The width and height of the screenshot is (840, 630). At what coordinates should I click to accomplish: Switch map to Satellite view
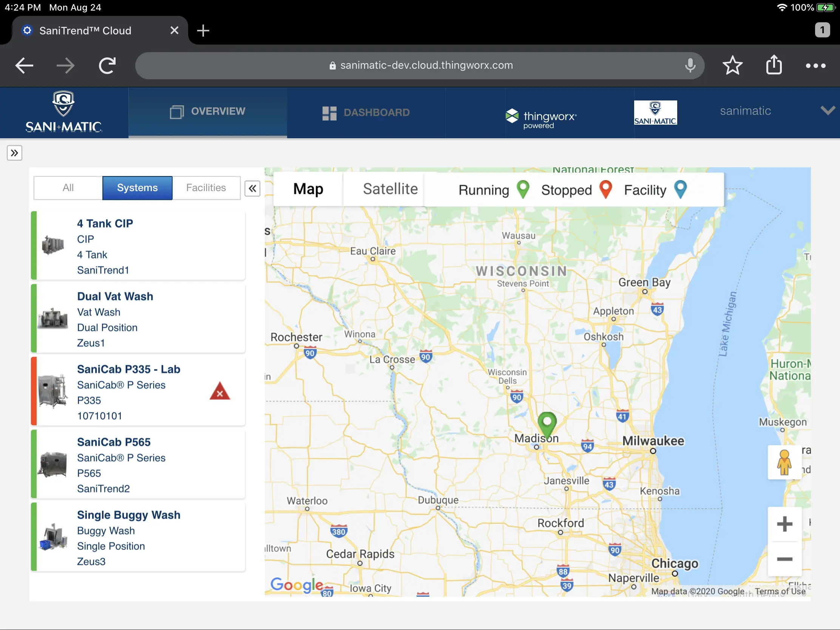[x=390, y=189]
